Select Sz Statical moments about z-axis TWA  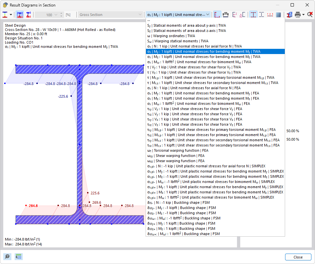coord(215,31)
